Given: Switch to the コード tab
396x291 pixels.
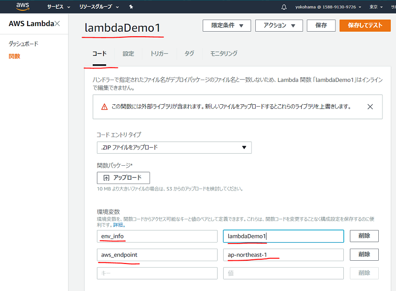Looking at the screenshot, I should coord(100,54).
